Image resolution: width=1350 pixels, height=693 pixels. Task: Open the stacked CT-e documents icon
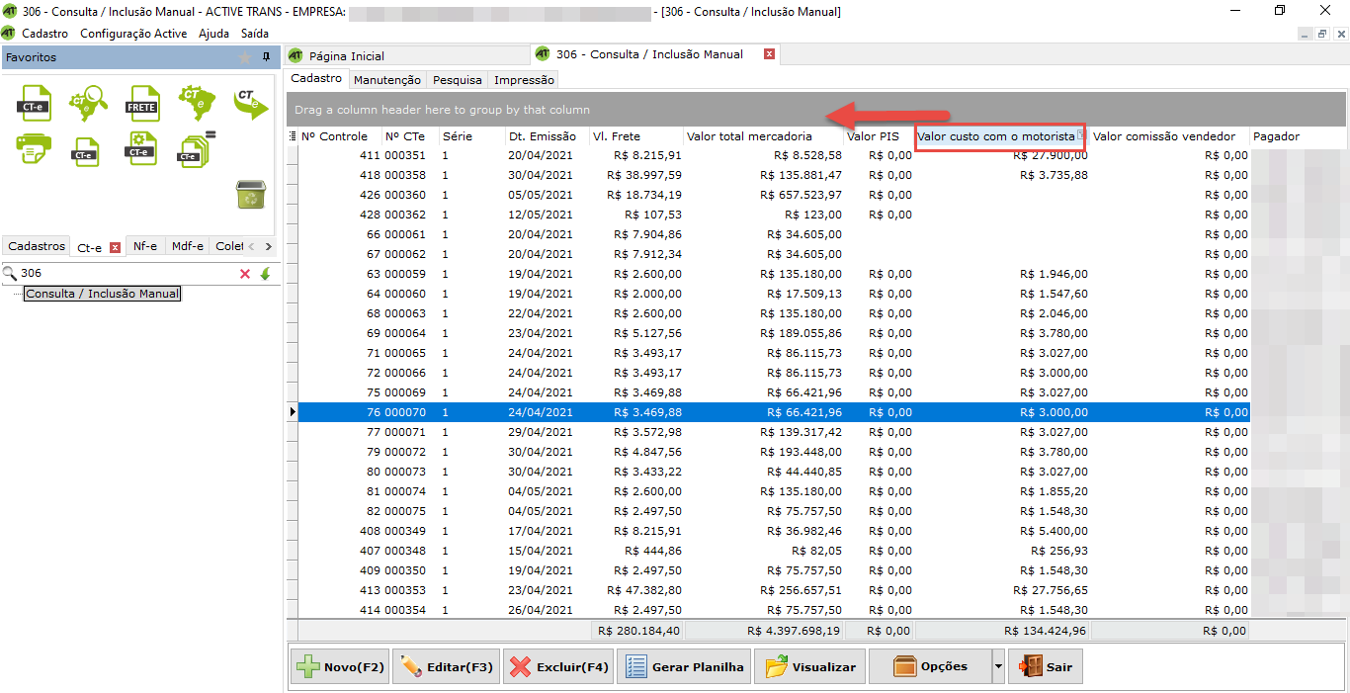tap(195, 147)
